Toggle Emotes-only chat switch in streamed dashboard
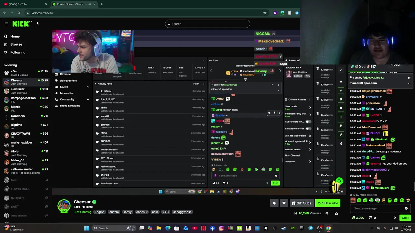415x233 pixels. pyautogui.click(x=308, y=128)
